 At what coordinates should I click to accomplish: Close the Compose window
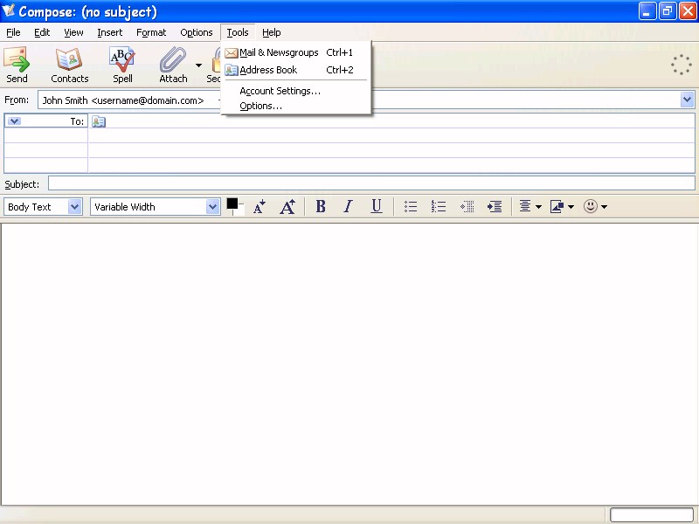pos(688,11)
